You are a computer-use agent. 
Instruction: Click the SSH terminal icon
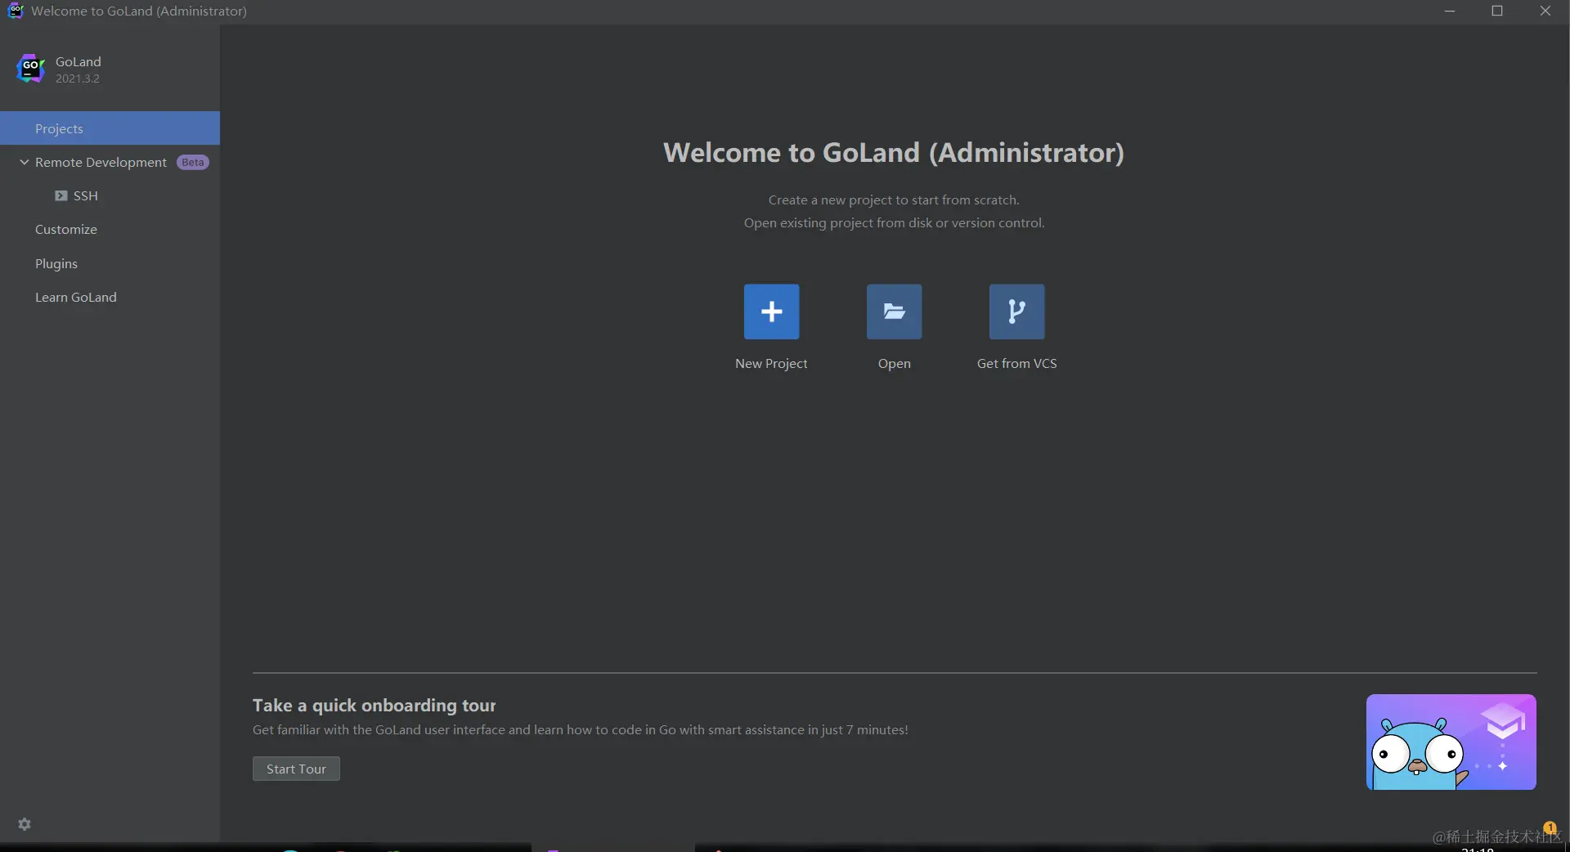[61, 195]
